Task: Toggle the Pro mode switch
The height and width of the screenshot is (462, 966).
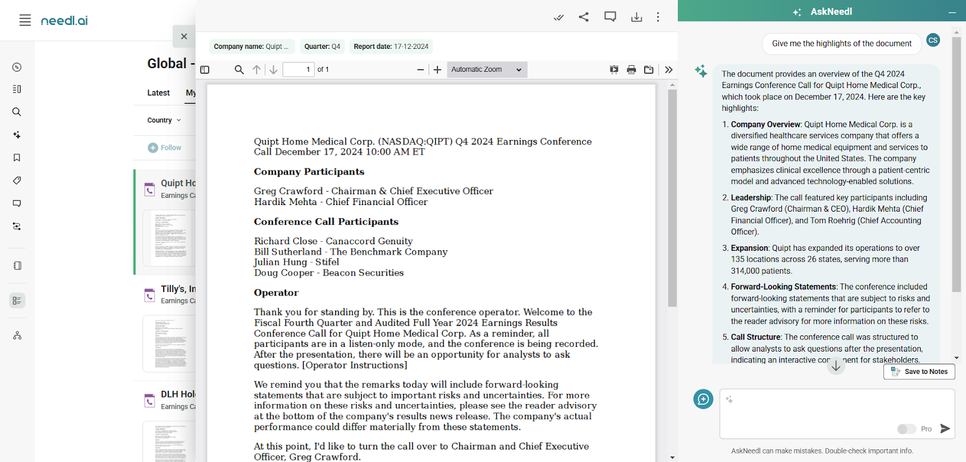Action: 906,429
